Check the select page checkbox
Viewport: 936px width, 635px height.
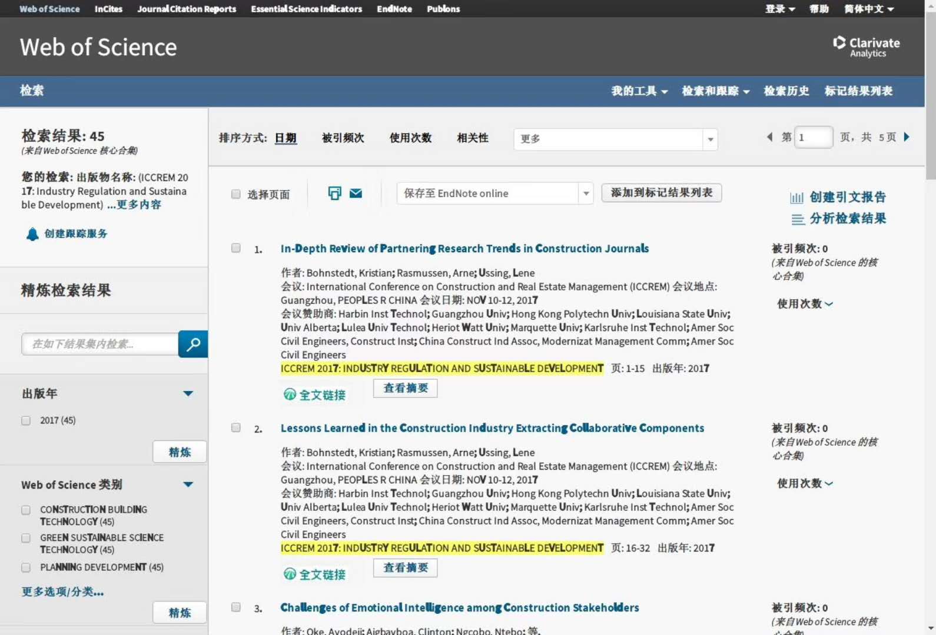tap(236, 194)
